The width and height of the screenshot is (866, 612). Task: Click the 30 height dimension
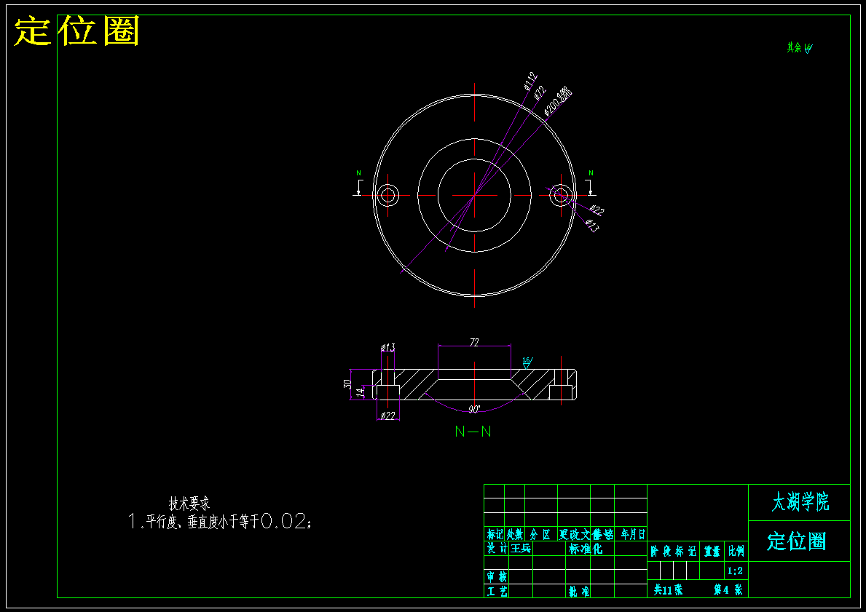point(347,384)
